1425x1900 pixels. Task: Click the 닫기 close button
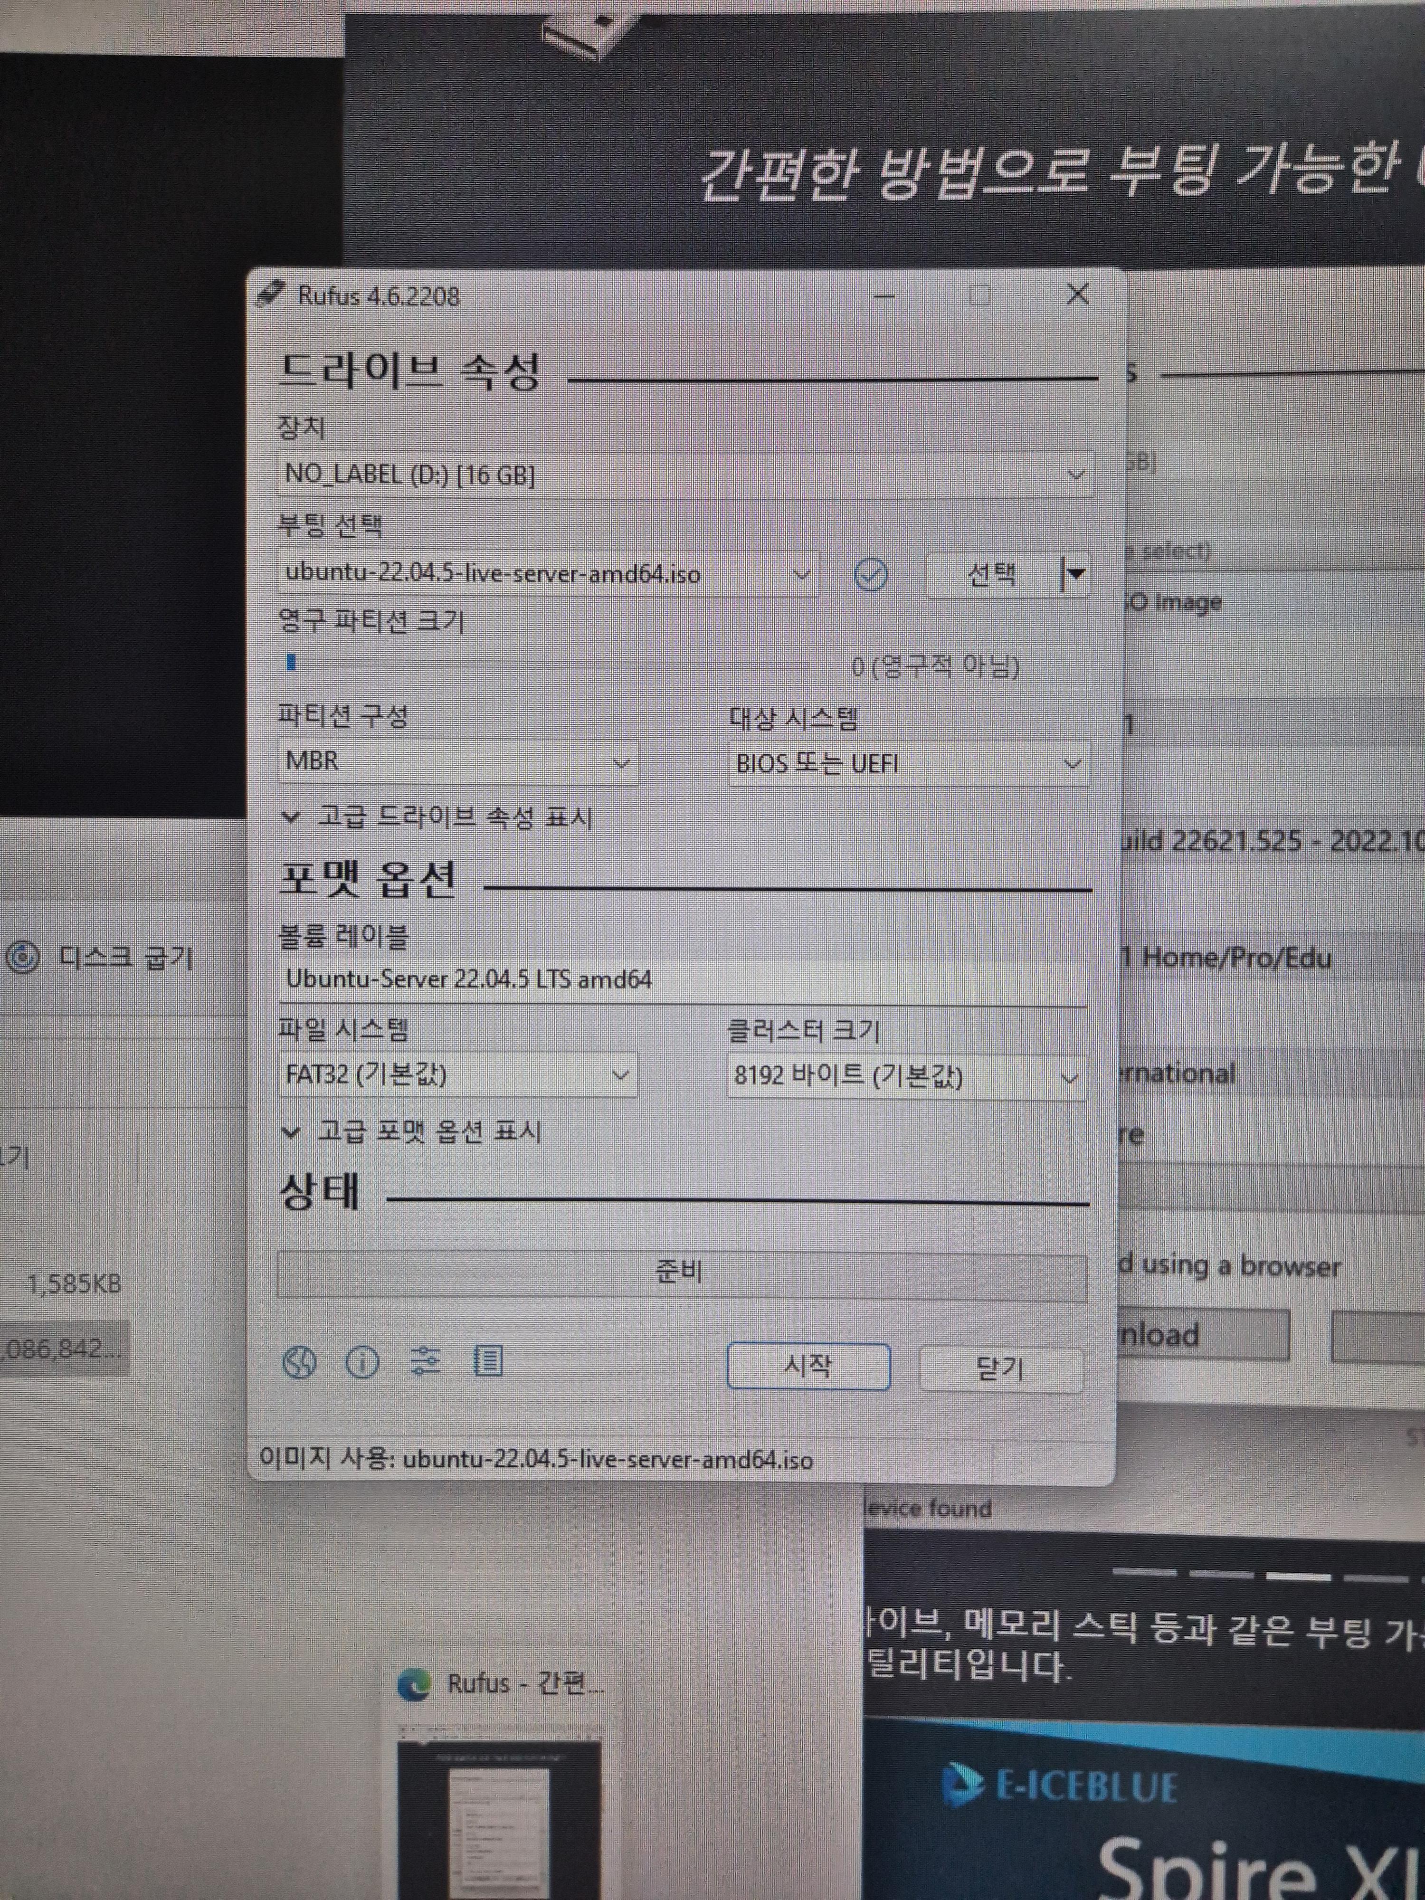pos(1001,1368)
